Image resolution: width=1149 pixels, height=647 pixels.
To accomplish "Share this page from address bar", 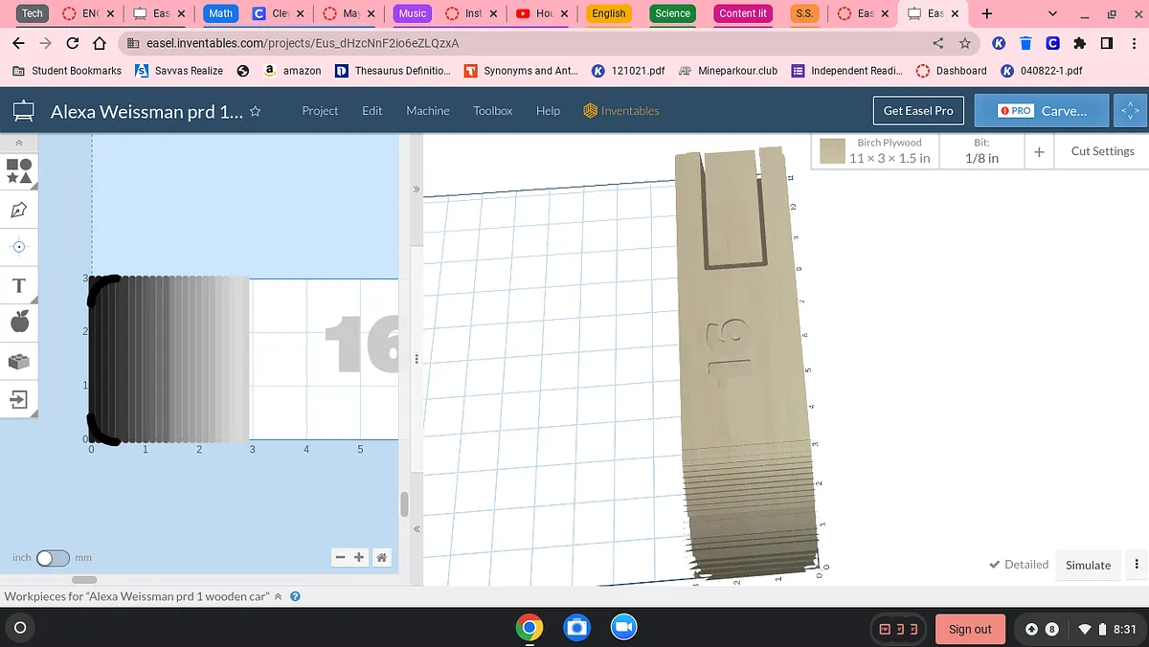I will click(938, 43).
